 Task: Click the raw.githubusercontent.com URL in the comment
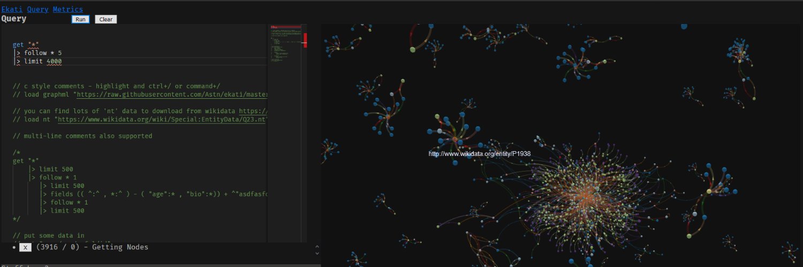click(x=171, y=95)
